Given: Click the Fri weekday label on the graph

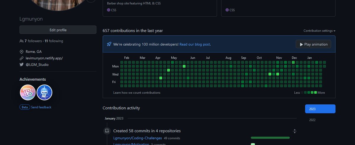Looking at the screenshot, I should click(x=114, y=82).
